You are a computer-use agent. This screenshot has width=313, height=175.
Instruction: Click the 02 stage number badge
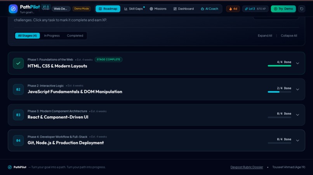(x=18, y=89)
